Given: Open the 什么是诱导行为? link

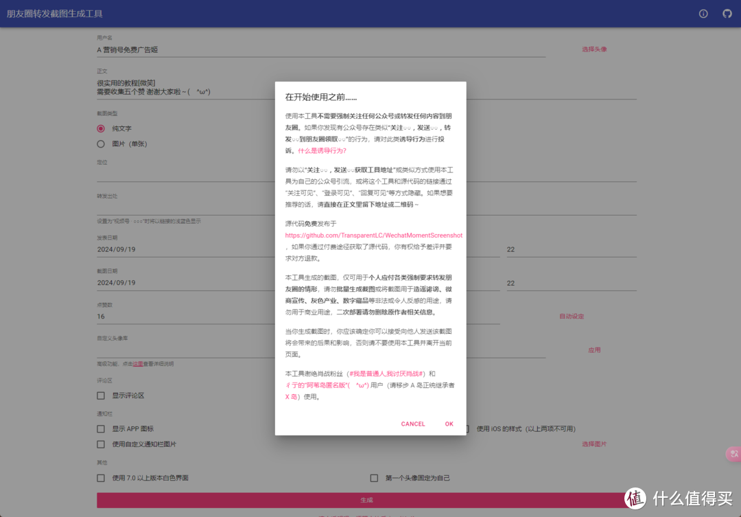Looking at the screenshot, I should click(322, 150).
